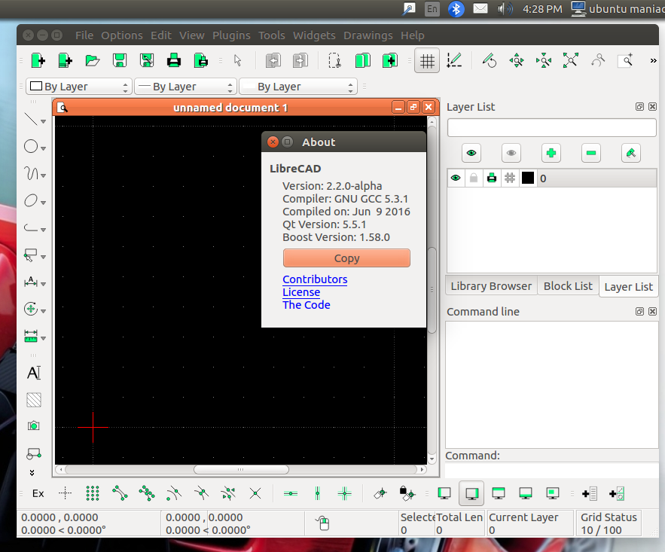This screenshot has width=665, height=552.
Task: Switch to the Library Browser tab
Action: (491, 286)
